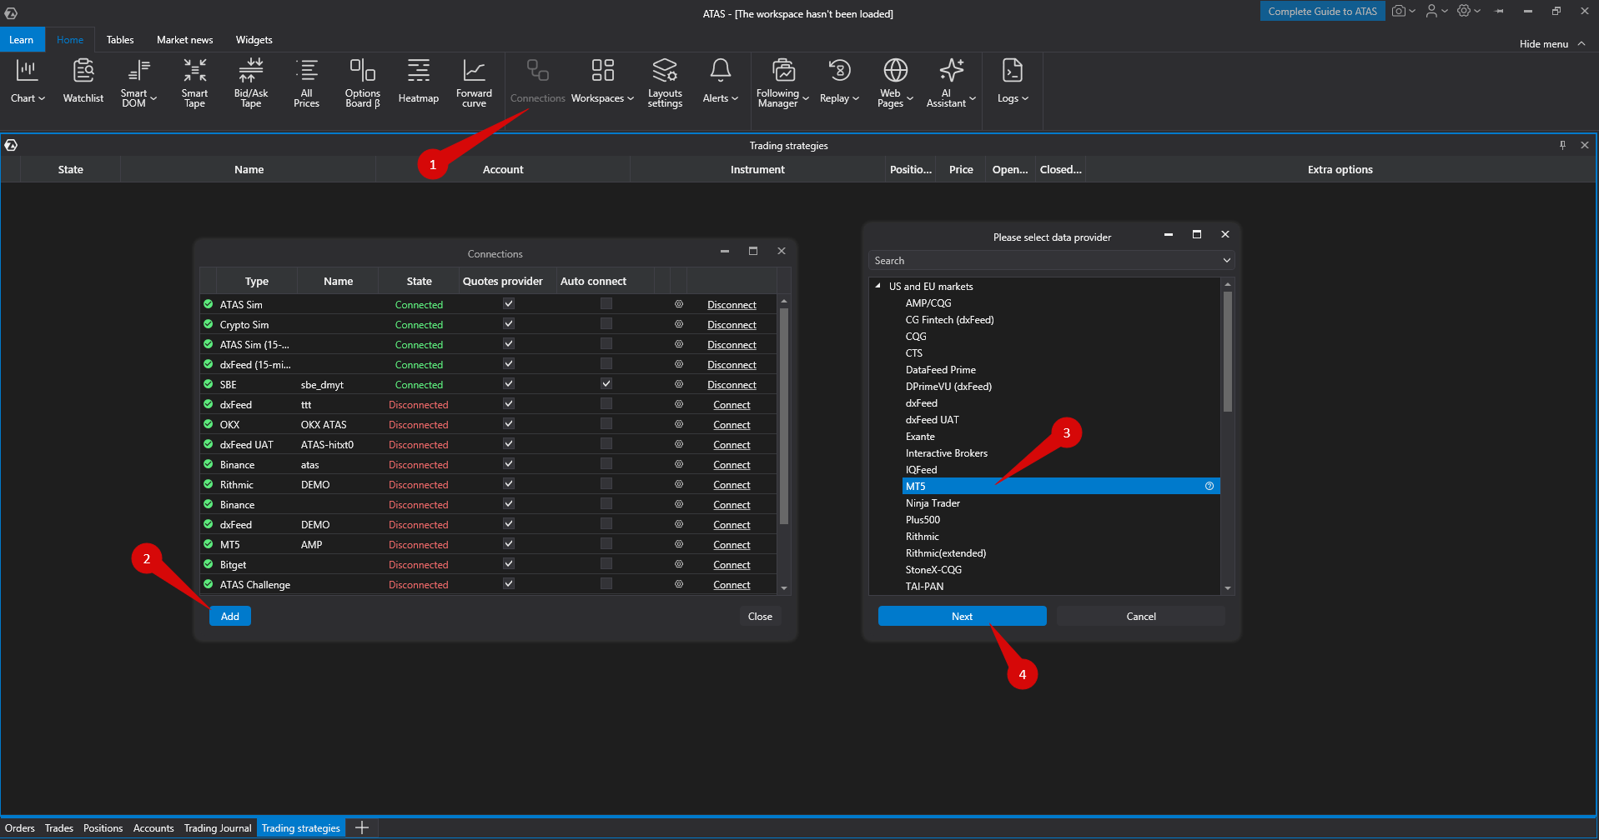Open the Bid/Ask Tape tool
Image resolution: width=1599 pixels, height=840 pixels.
[x=251, y=82]
